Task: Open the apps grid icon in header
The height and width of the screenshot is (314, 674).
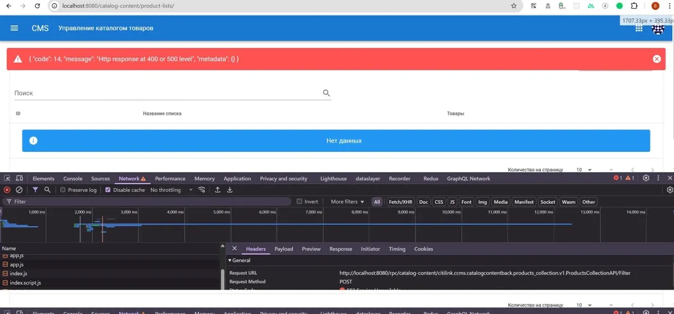Action: point(639,28)
